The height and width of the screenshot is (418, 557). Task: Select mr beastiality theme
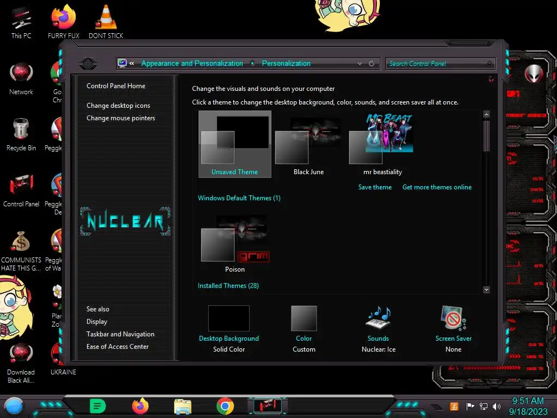pos(382,144)
